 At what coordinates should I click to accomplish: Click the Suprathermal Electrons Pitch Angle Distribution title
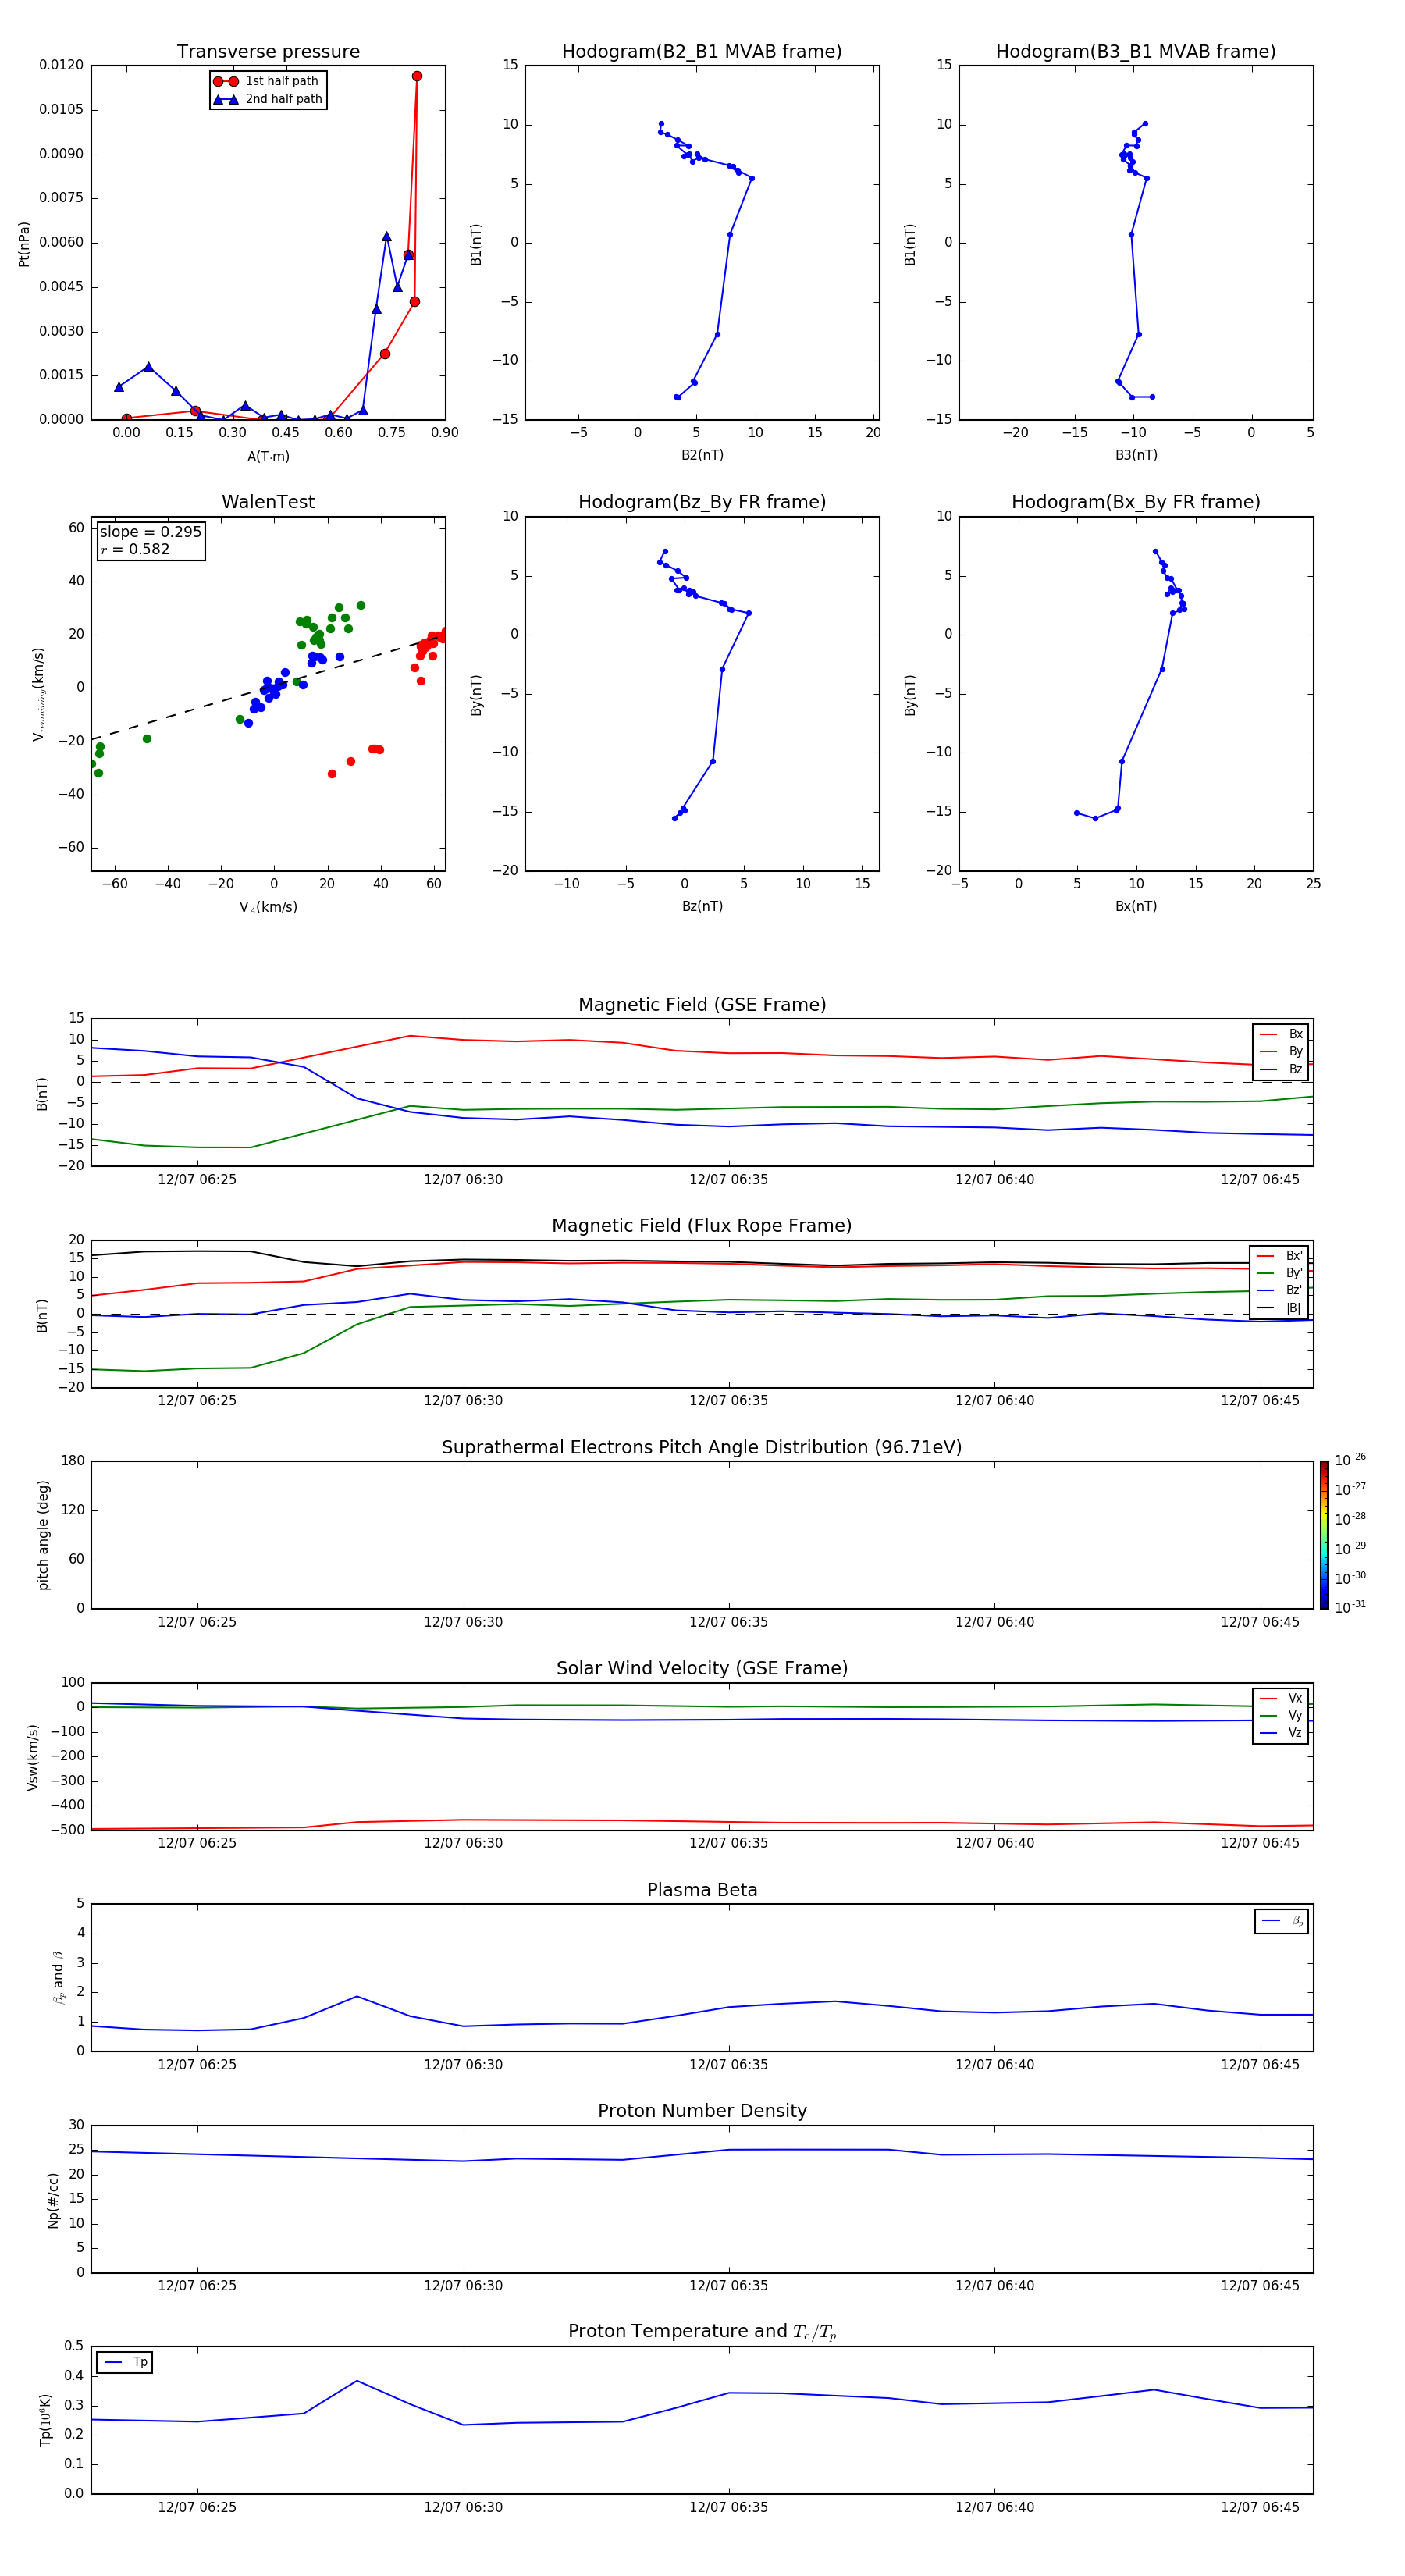coord(702,1448)
